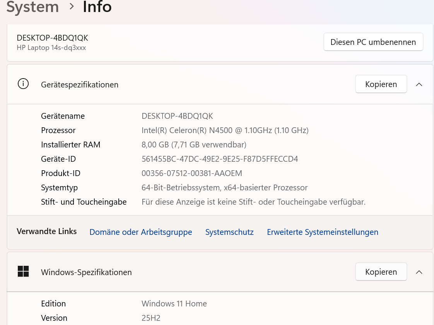Click Diesen PC umbenennen button
The height and width of the screenshot is (325, 434).
click(x=373, y=42)
